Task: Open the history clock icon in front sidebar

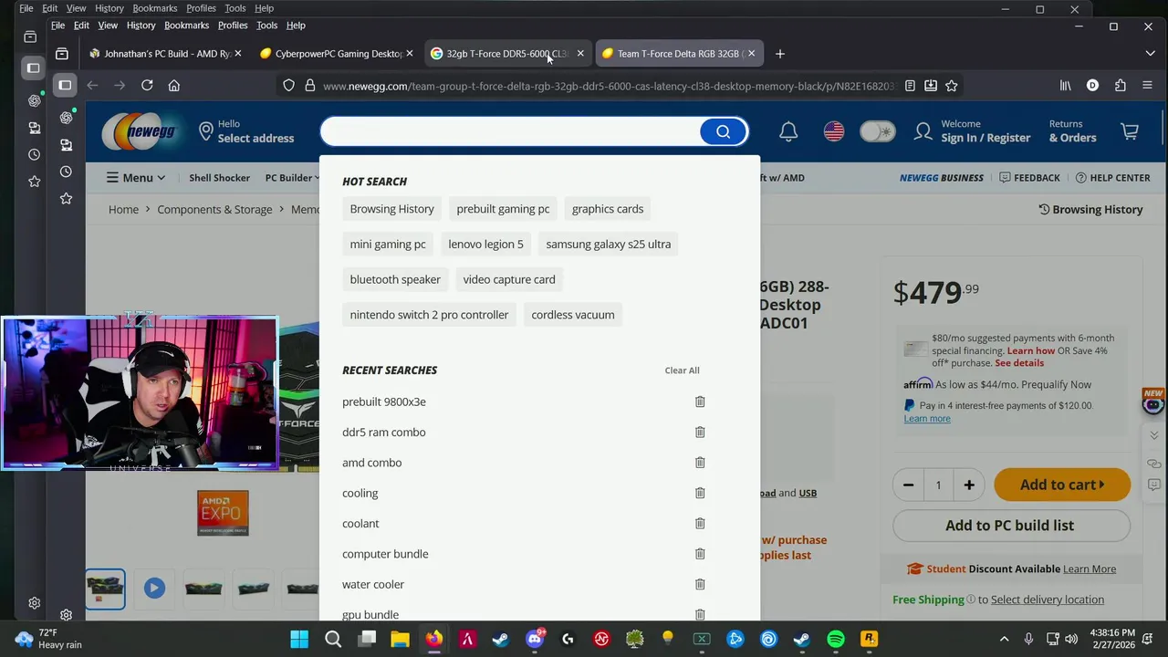Action: [x=66, y=172]
